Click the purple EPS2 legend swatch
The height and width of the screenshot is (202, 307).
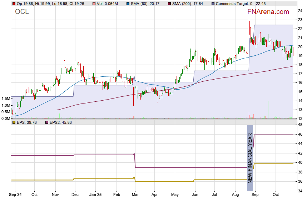46,122
